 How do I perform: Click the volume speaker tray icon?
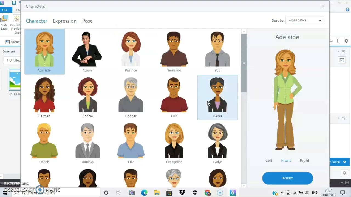[x=307, y=193]
